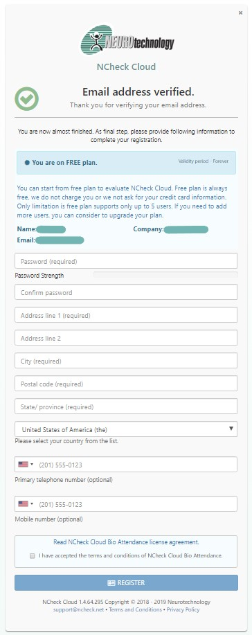Click the green verified checkmark icon
The image size is (252, 635).
[x=27, y=99]
